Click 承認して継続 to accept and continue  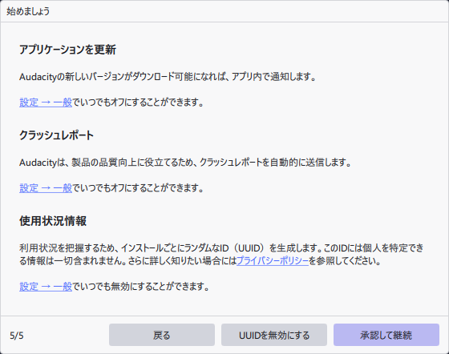click(386, 335)
